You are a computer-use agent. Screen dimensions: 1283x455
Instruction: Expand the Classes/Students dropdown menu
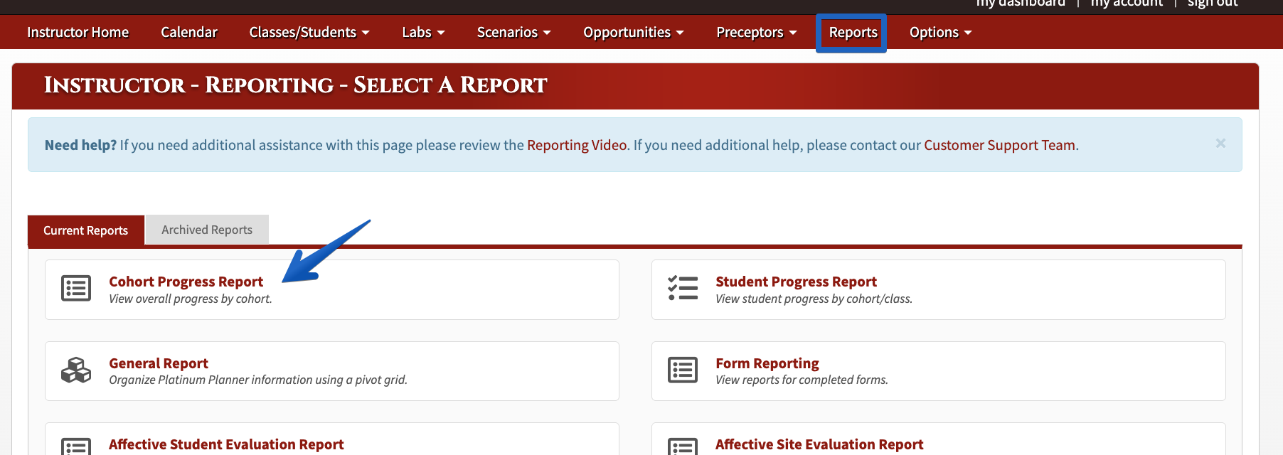tap(309, 32)
